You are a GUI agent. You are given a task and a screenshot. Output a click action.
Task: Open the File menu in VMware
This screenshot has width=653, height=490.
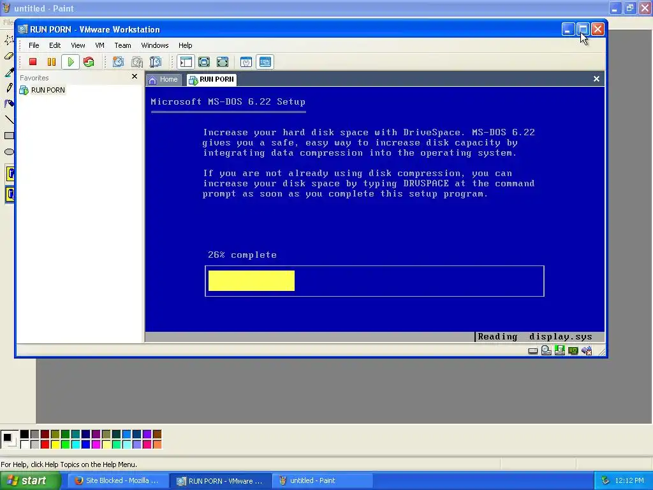(34, 45)
